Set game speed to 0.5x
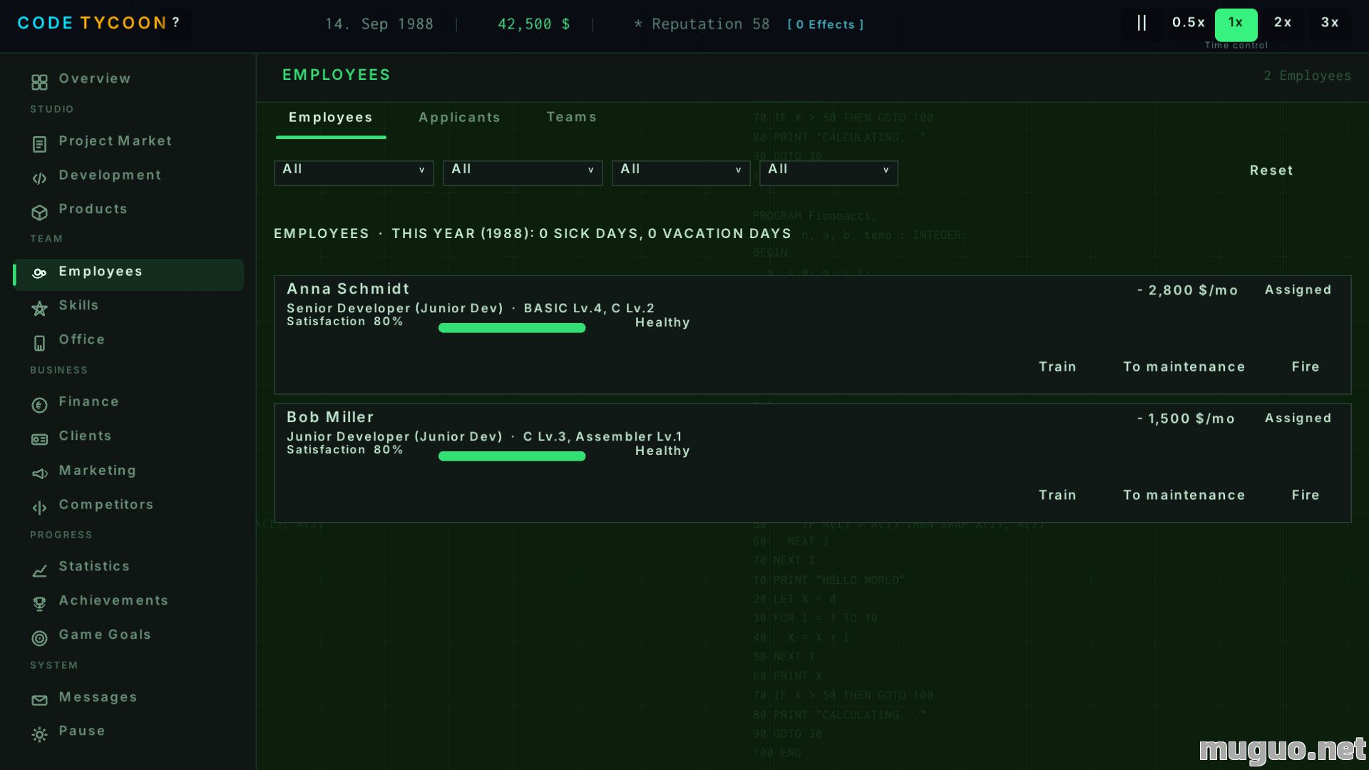1369x770 pixels. pos(1189,23)
